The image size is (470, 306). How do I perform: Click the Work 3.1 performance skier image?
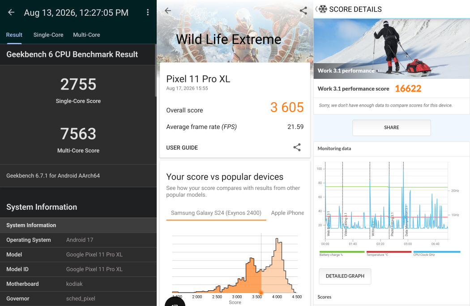pos(392,48)
